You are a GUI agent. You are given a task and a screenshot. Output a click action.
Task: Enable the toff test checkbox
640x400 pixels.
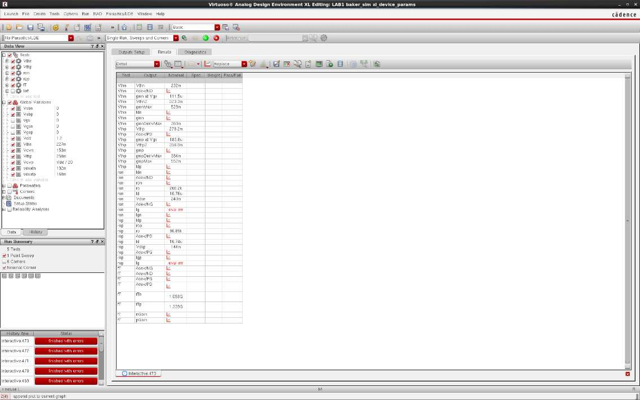coord(13,91)
